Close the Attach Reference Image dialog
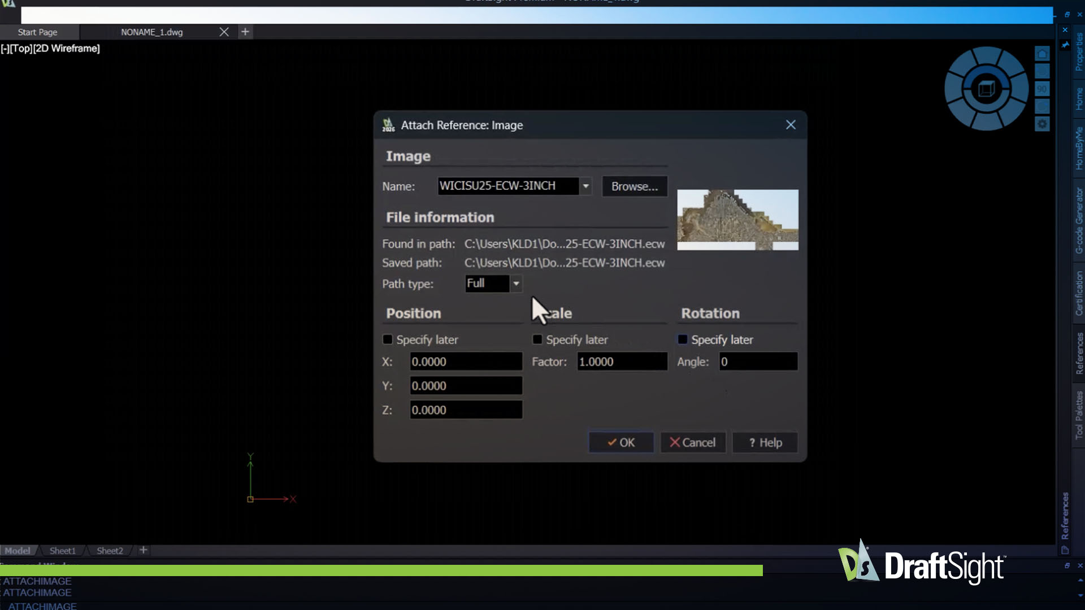 click(x=791, y=125)
